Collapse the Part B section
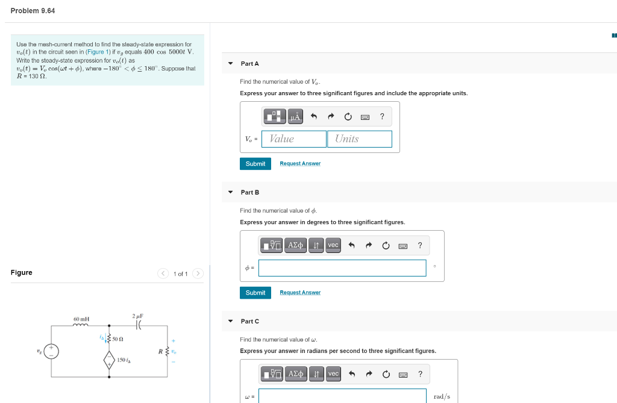The image size is (617, 403). click(231, 192)
